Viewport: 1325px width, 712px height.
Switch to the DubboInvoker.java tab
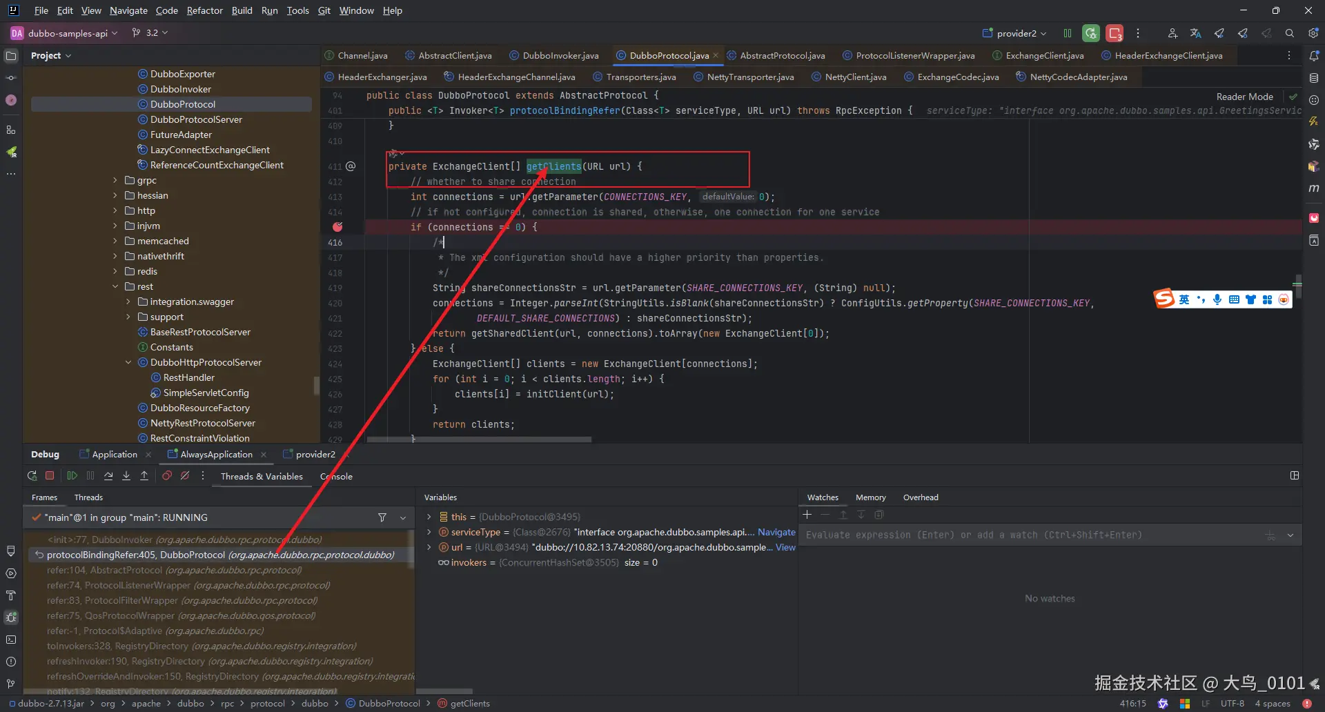(x=553, y=56)
